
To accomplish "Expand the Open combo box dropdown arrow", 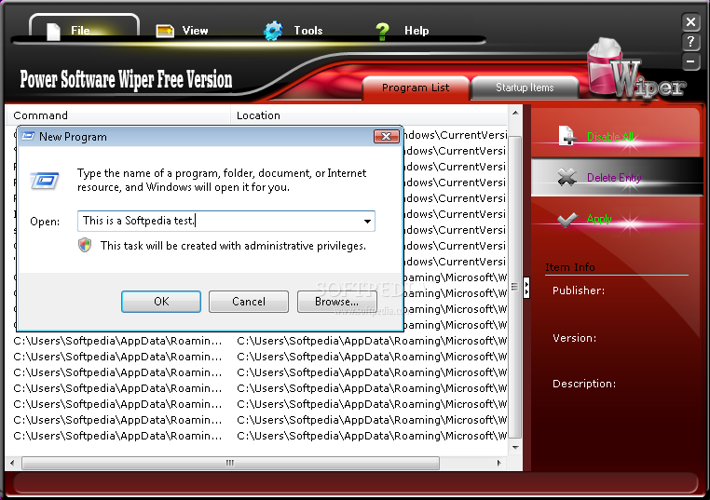I will pos(367,222).
